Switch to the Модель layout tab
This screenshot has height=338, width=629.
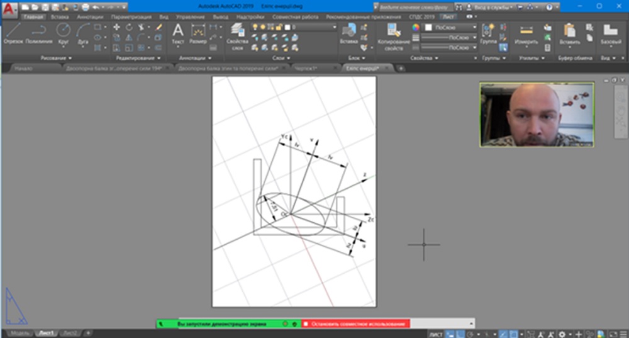click(19, 333)
